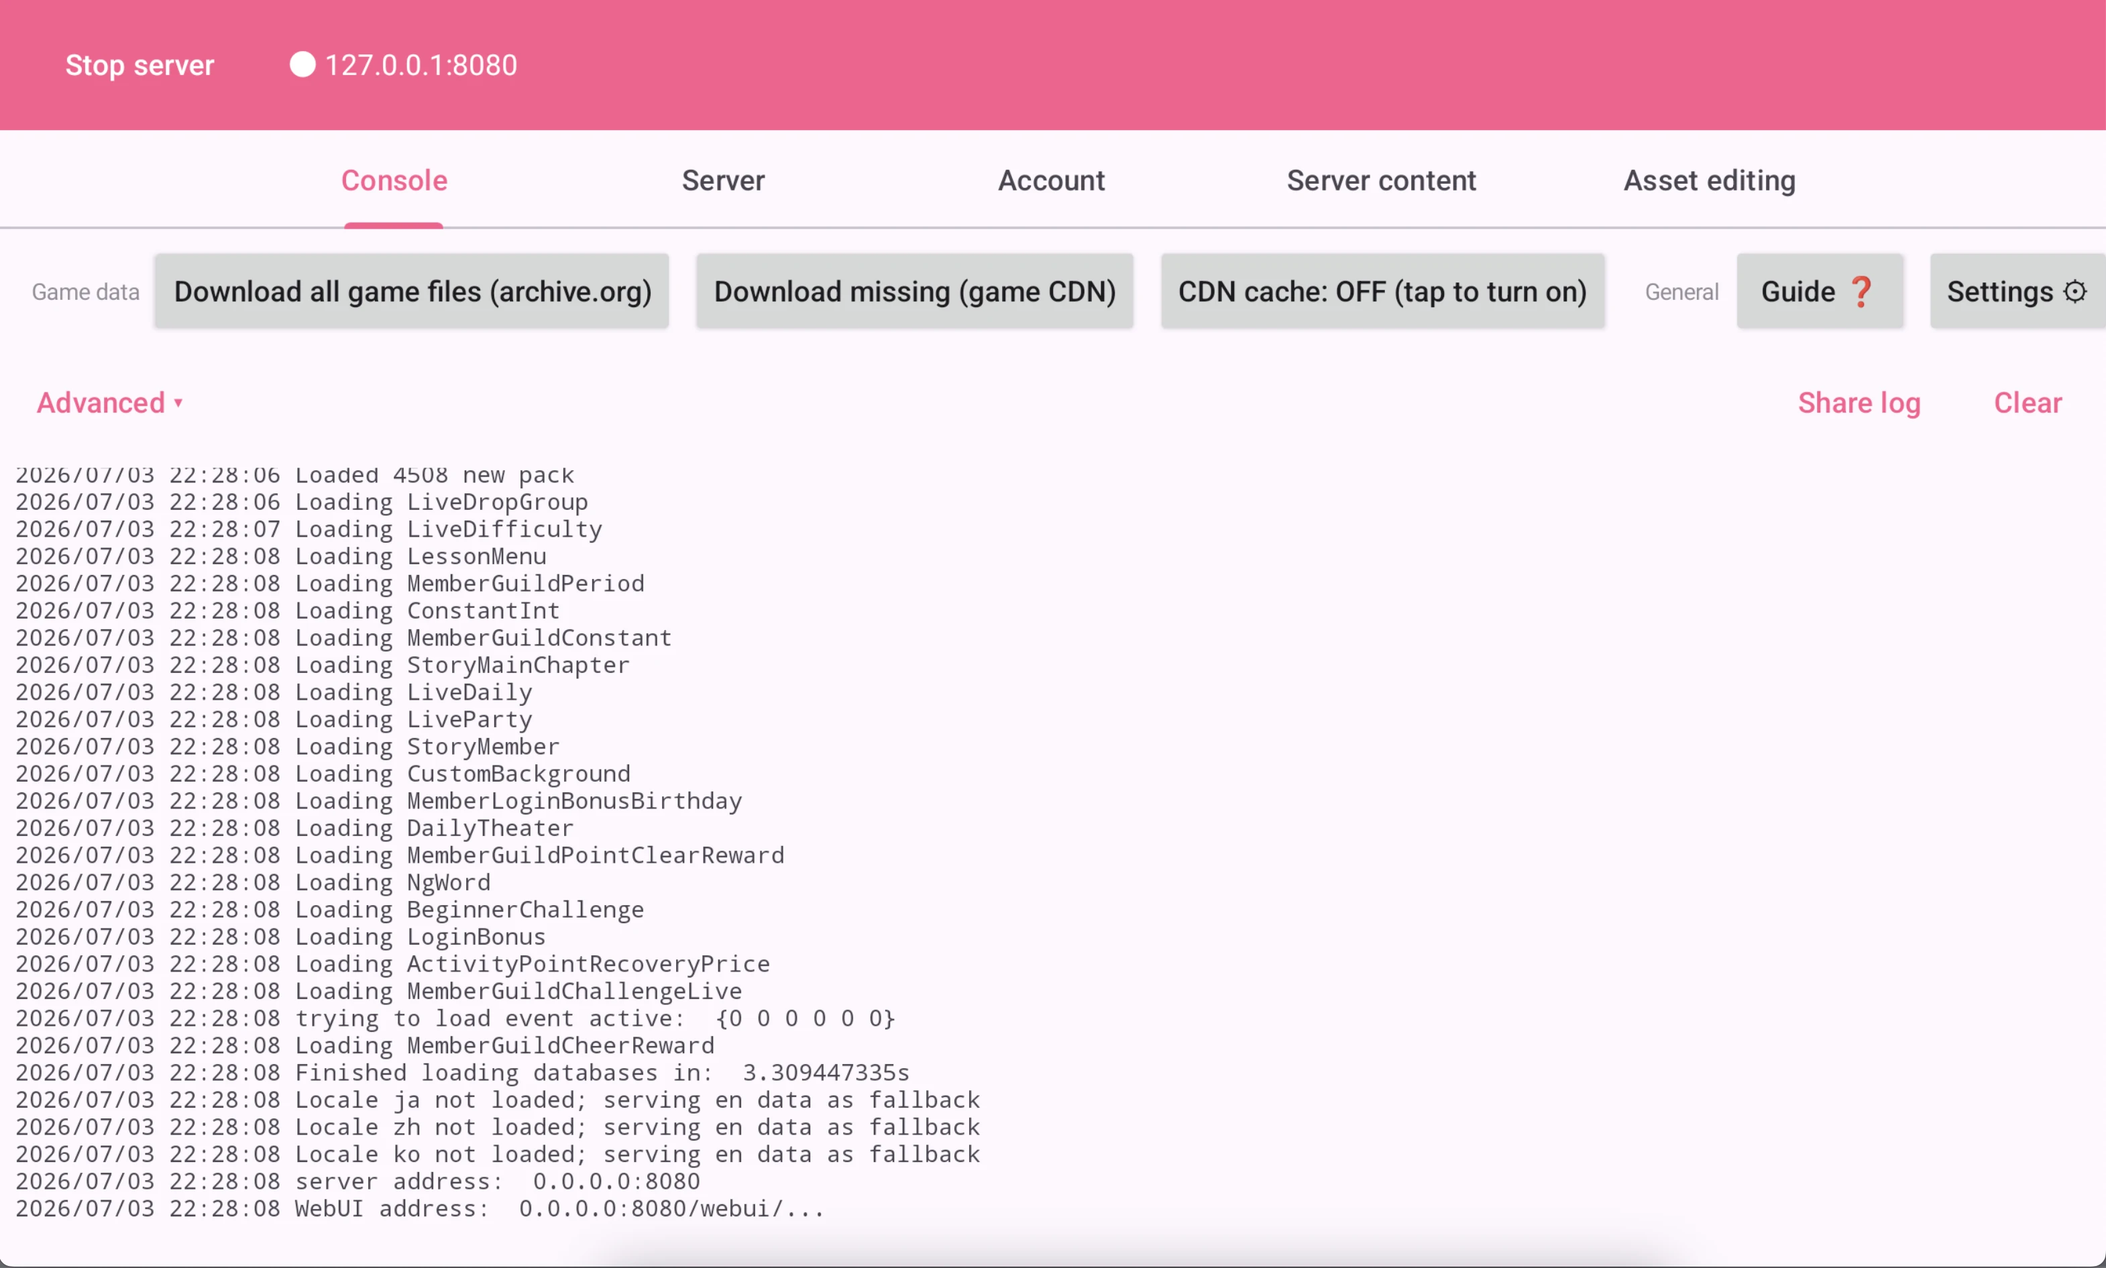
Task: Click the 'Loading MemberGuildPointClearReward' log line
Action: [x=400, y=855]
